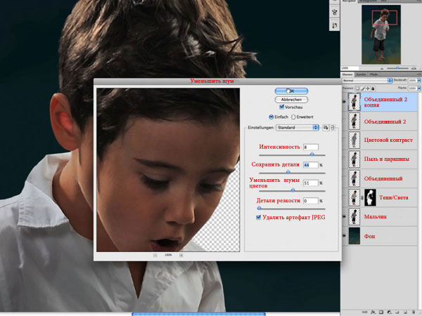Click Уменьшить шумы цветов value field
The height and width of the screenshot is (316, 422).
(x=311, y=183)
